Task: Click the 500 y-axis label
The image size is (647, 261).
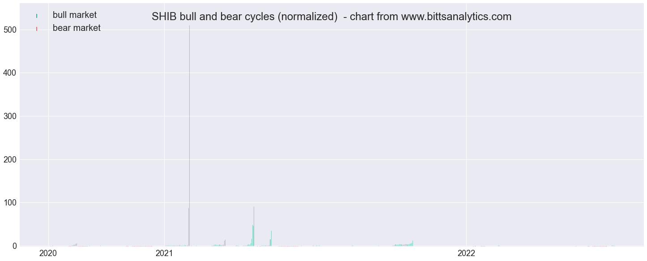Action: (x=11, y=30)
